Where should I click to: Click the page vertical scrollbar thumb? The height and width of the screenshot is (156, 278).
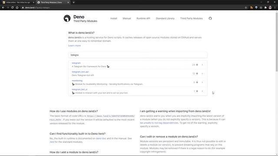[276, 42]
